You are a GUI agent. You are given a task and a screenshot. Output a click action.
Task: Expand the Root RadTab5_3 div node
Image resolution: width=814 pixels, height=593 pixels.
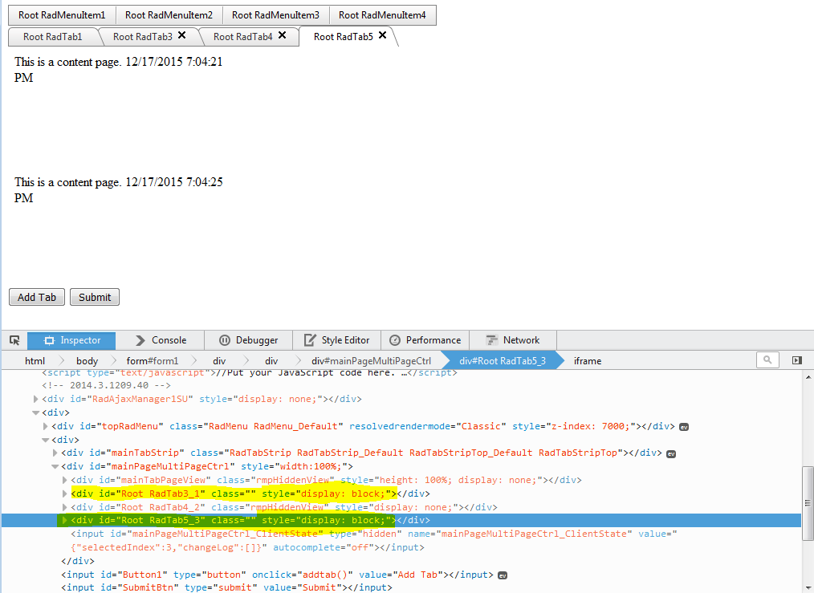coord(65,520)
